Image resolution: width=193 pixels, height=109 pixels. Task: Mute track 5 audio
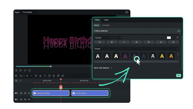(25, 93)
